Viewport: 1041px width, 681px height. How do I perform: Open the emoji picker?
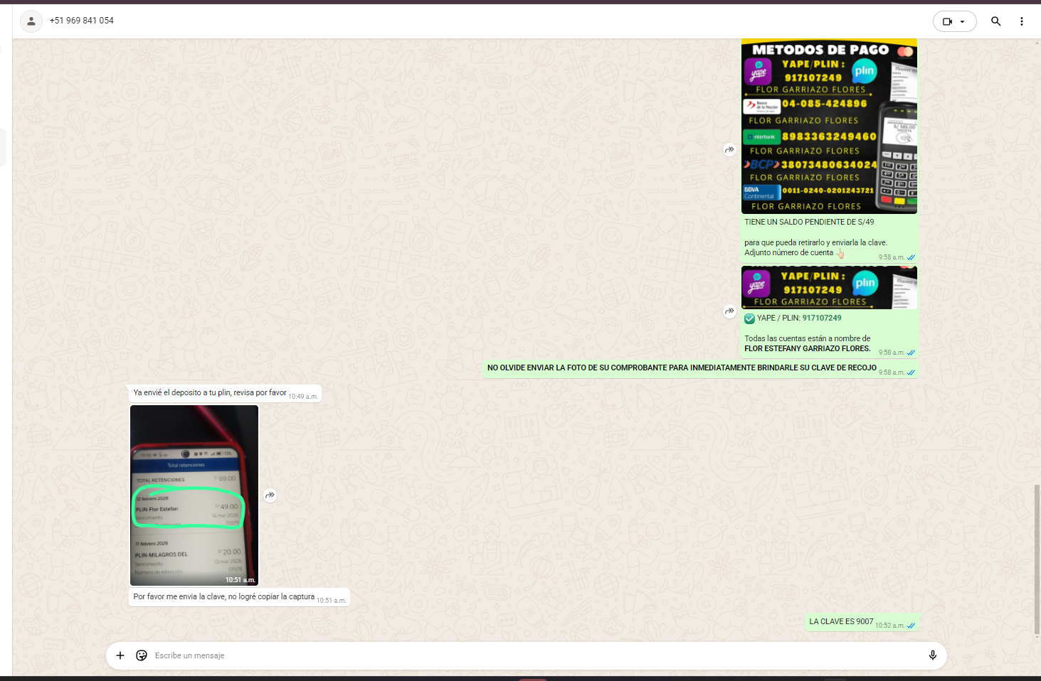pyautogui.click(x=142, y=655)
